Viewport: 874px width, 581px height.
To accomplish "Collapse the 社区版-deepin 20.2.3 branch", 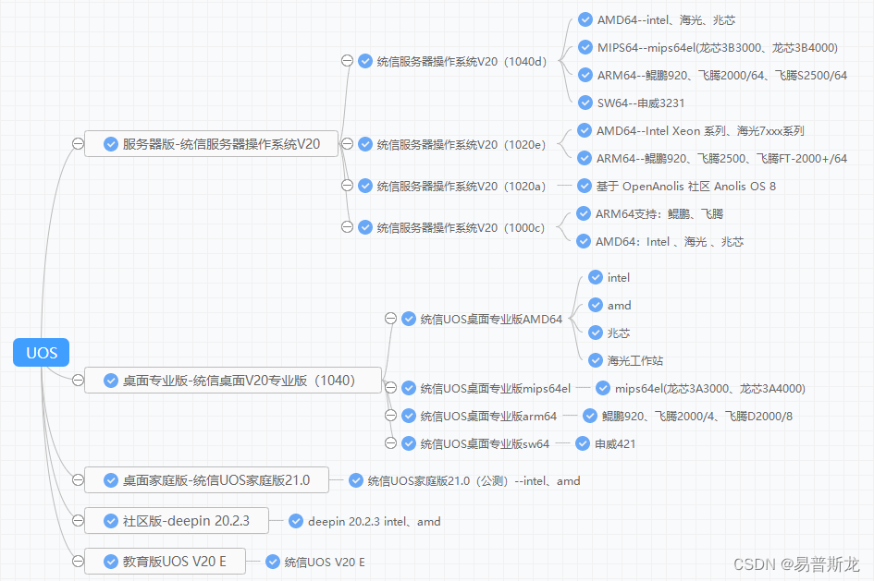I will [78, 520].
